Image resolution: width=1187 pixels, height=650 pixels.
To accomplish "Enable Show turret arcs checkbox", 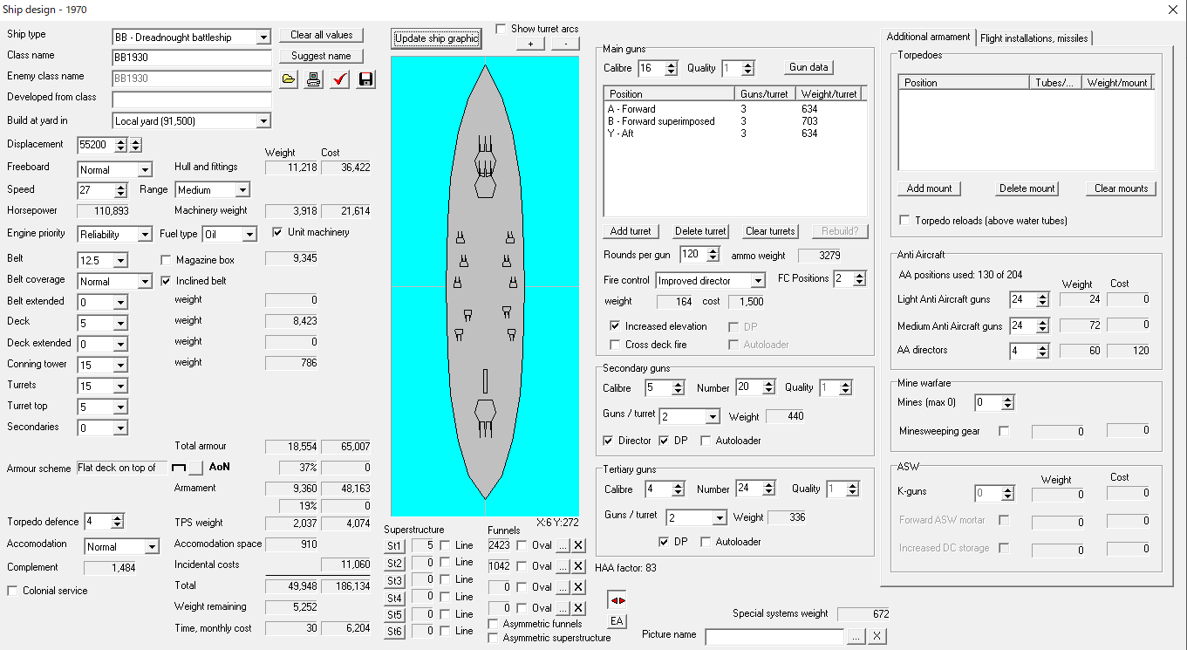I will (501, 29).
